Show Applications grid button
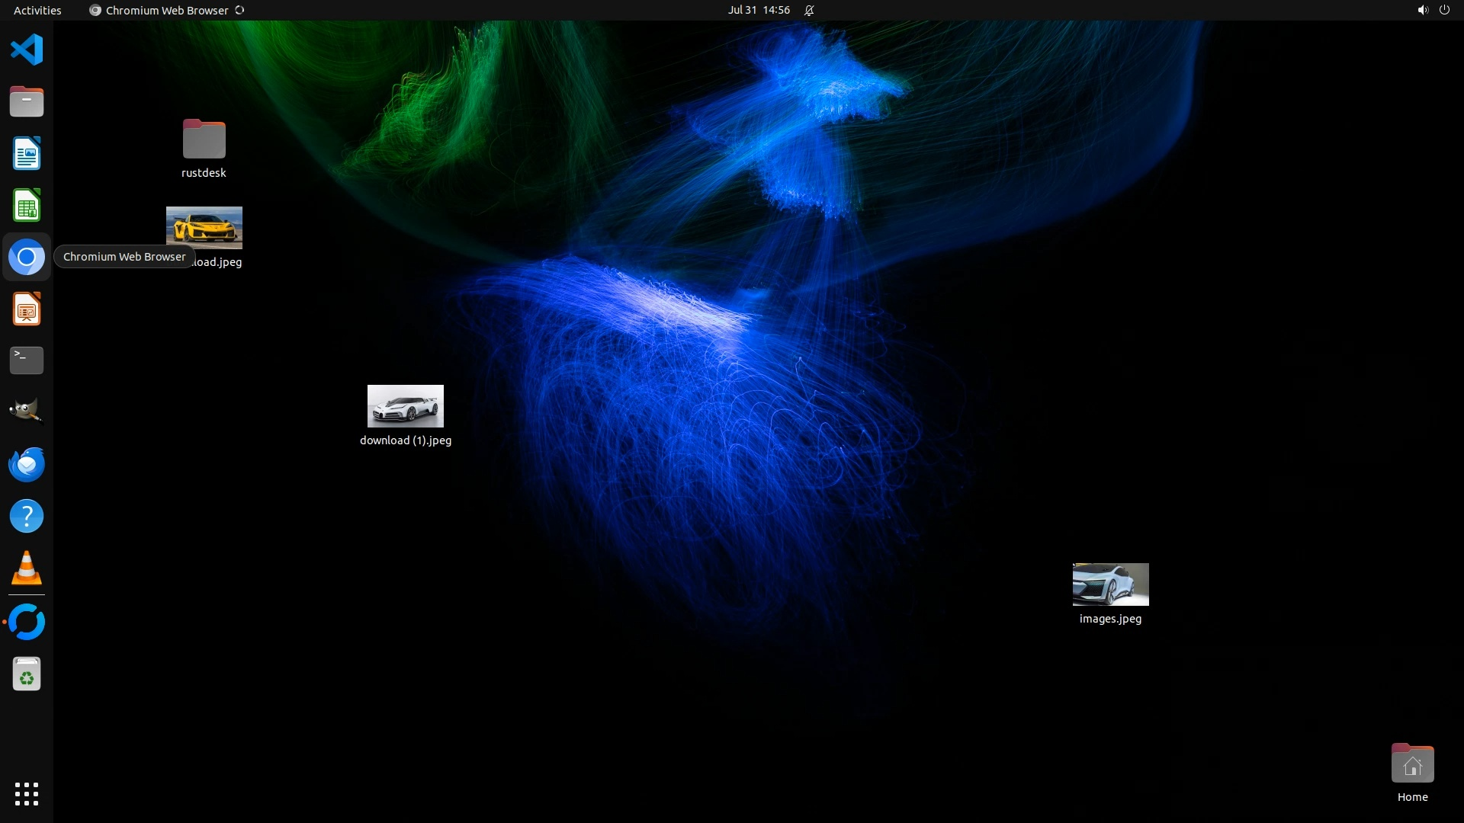The height and width of the screenshot is (823, 1464). [27, 794]
